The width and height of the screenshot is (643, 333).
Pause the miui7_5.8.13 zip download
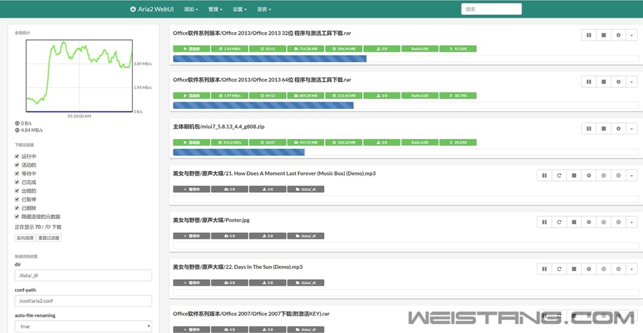589,128
